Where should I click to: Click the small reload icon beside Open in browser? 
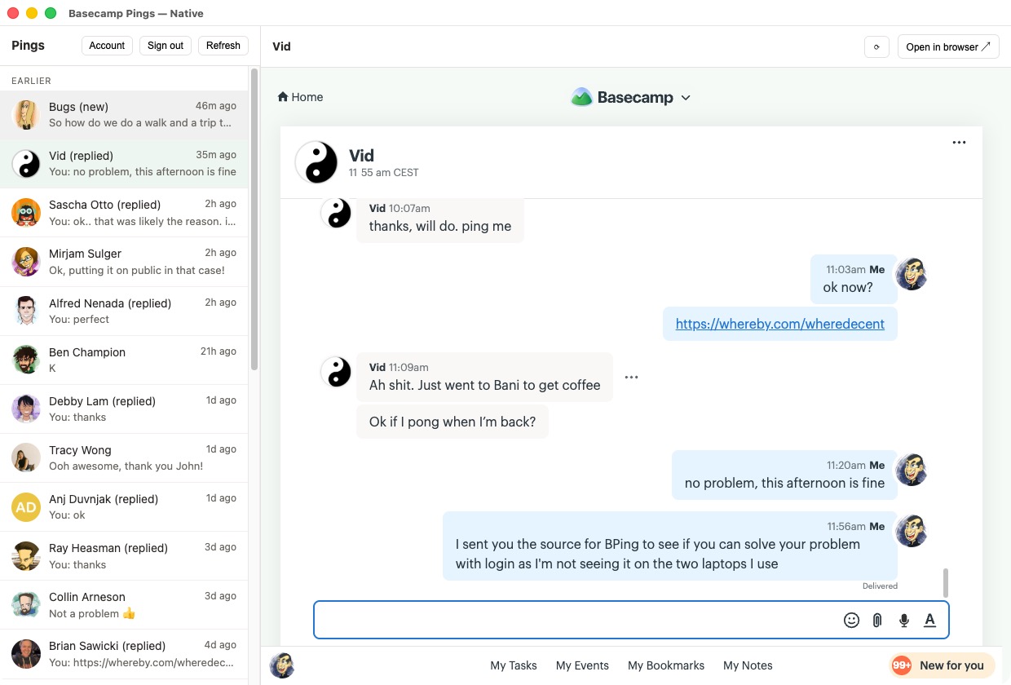pos(876,46)
